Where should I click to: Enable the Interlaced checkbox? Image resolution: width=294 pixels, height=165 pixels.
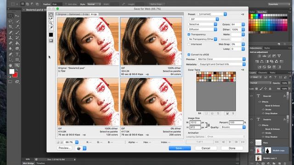tap(189, 44)
